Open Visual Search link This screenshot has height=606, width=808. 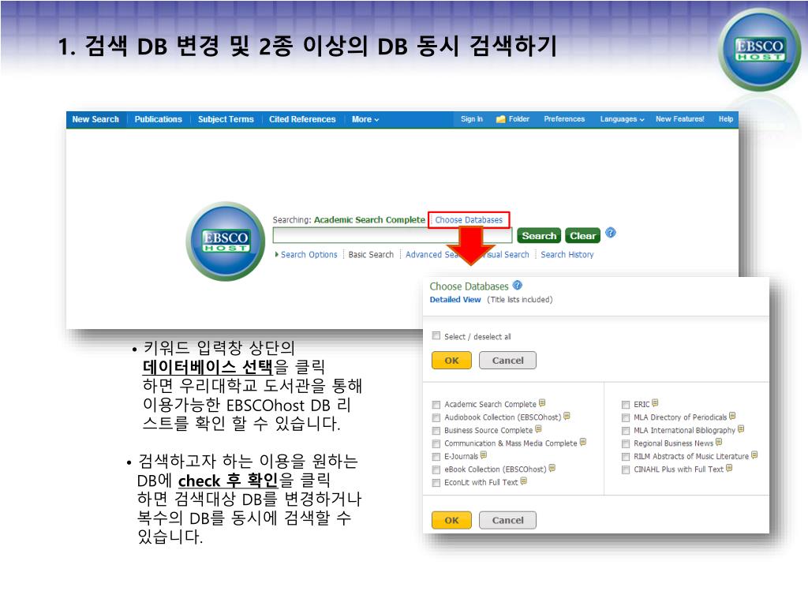pos(507,255)
